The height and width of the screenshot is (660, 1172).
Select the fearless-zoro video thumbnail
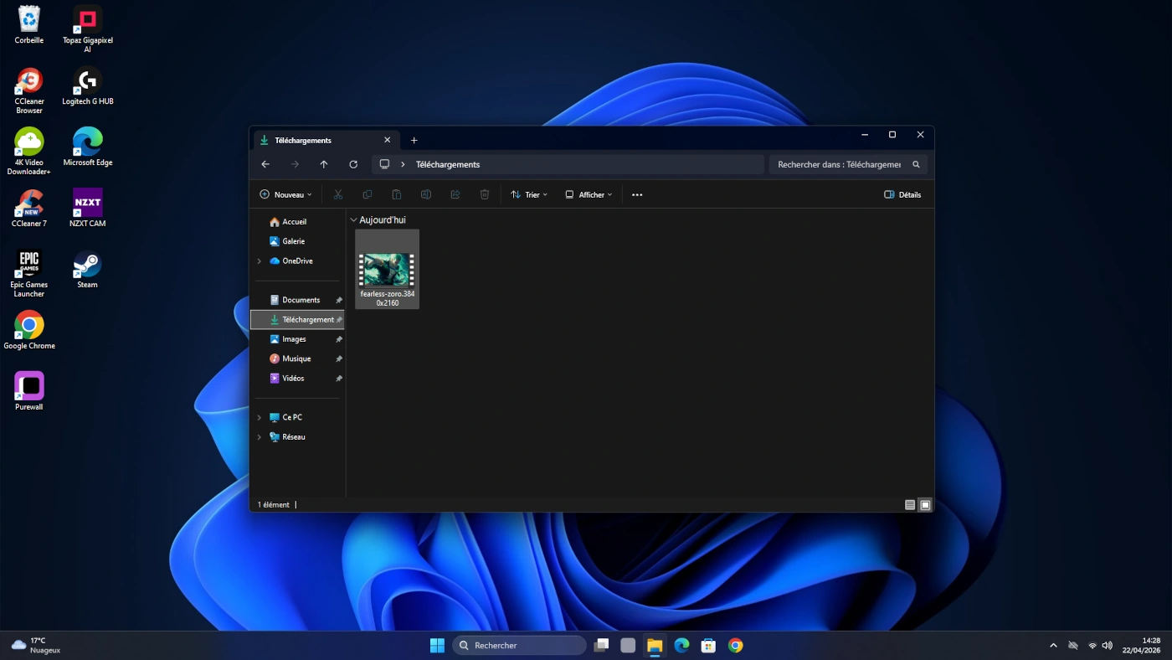tap(387, 270)
